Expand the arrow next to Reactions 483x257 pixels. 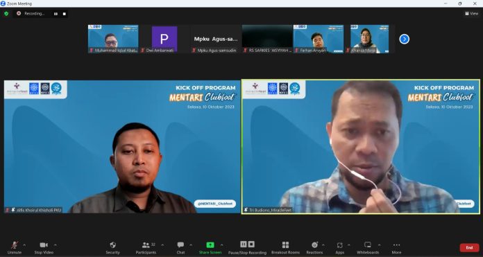323,245
